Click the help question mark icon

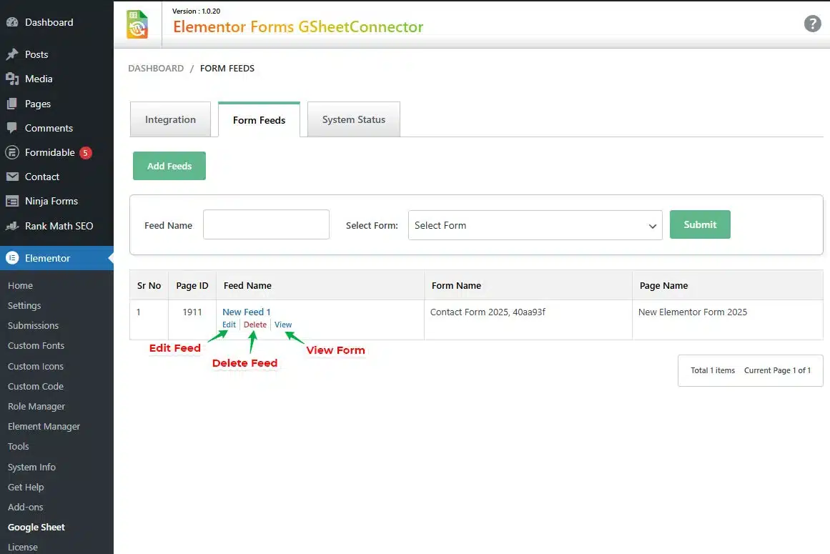[x=812, y=24]
